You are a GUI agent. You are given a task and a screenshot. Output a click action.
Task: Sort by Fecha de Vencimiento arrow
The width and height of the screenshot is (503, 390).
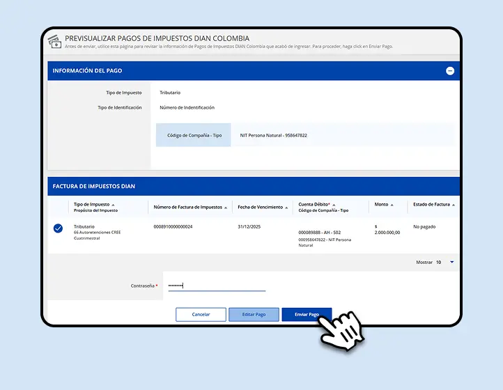[286, 208]
